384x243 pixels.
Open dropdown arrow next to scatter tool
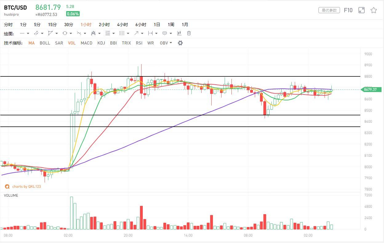[99, 33]
